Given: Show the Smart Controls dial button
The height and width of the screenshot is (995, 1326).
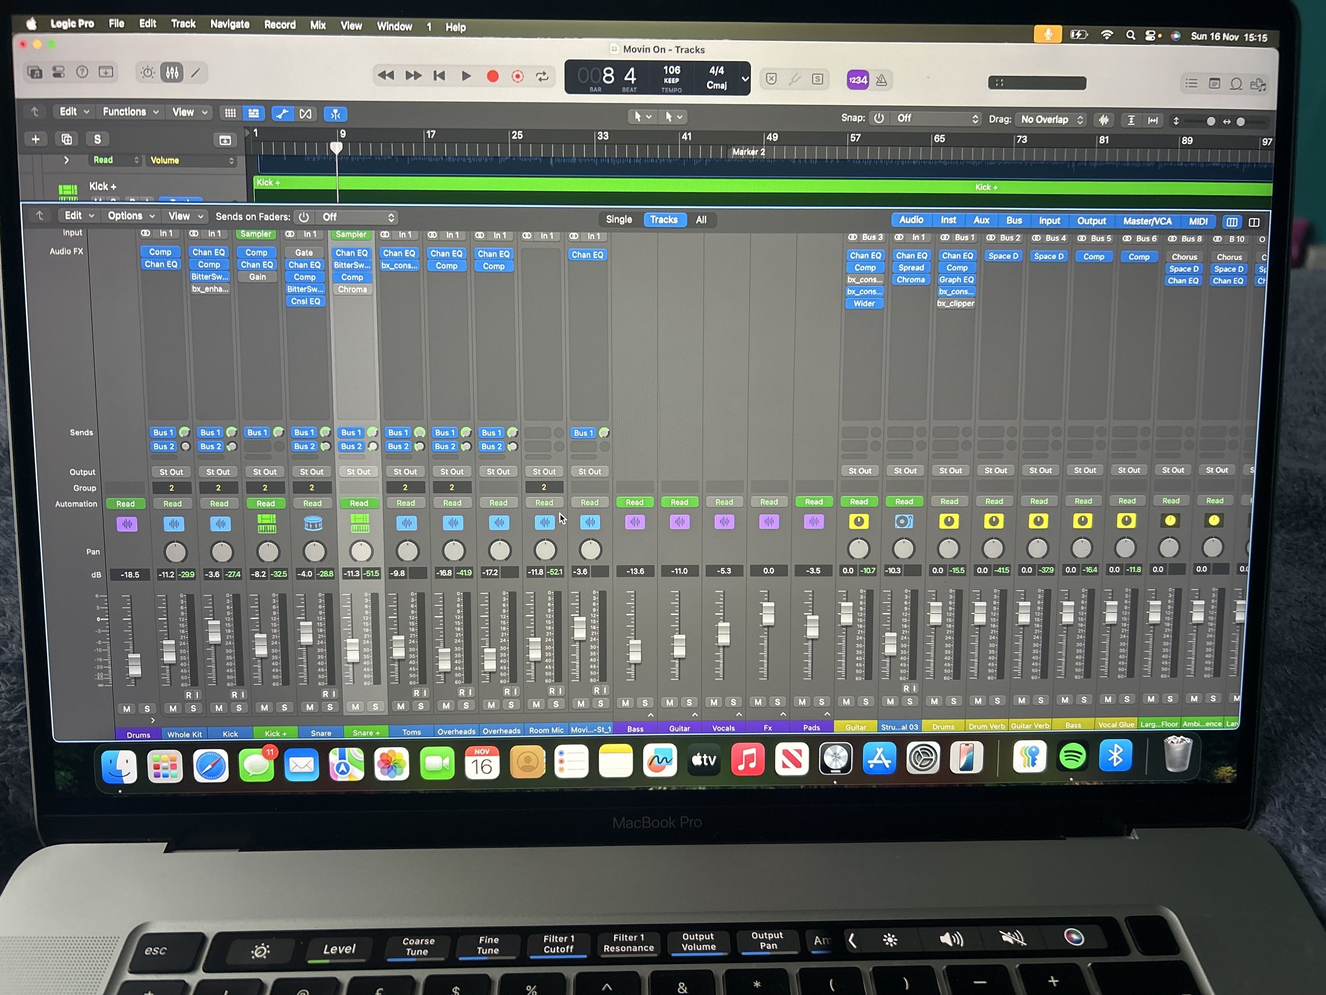Looking at the screenshot, I should point(147,73).
